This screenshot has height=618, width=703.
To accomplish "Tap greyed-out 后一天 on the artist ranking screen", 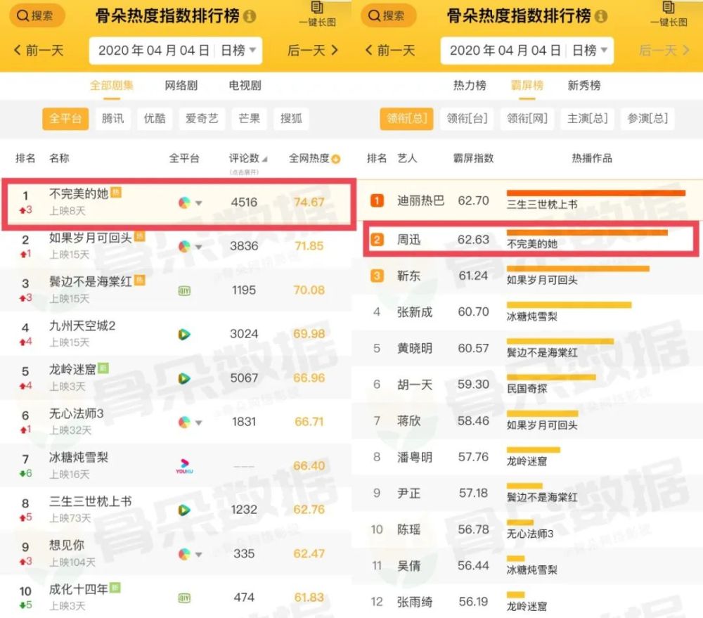I will tap(664, 50).
